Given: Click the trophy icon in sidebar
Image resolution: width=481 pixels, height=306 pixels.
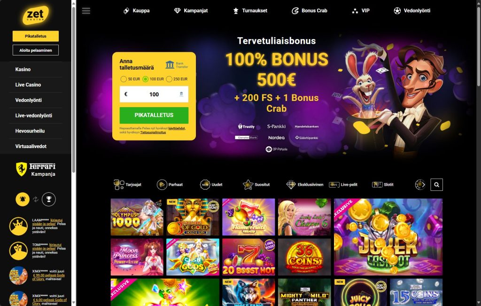Looking at the screenshot, I should (49, 199).
